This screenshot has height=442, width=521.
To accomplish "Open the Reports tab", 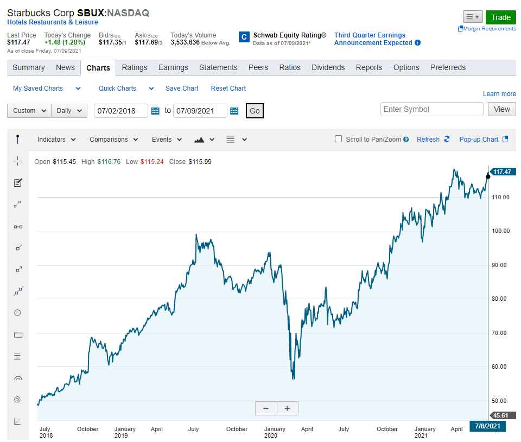I will (369, 67).
